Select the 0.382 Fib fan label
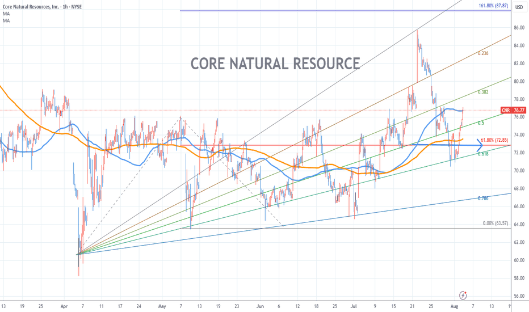This screenshot has height=312, width=529. (483, 92)
